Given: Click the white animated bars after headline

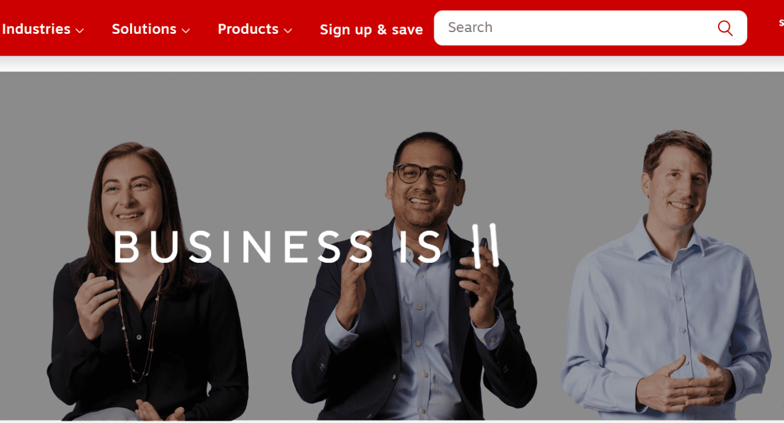Looking at the screenshot, I should 486,245.
